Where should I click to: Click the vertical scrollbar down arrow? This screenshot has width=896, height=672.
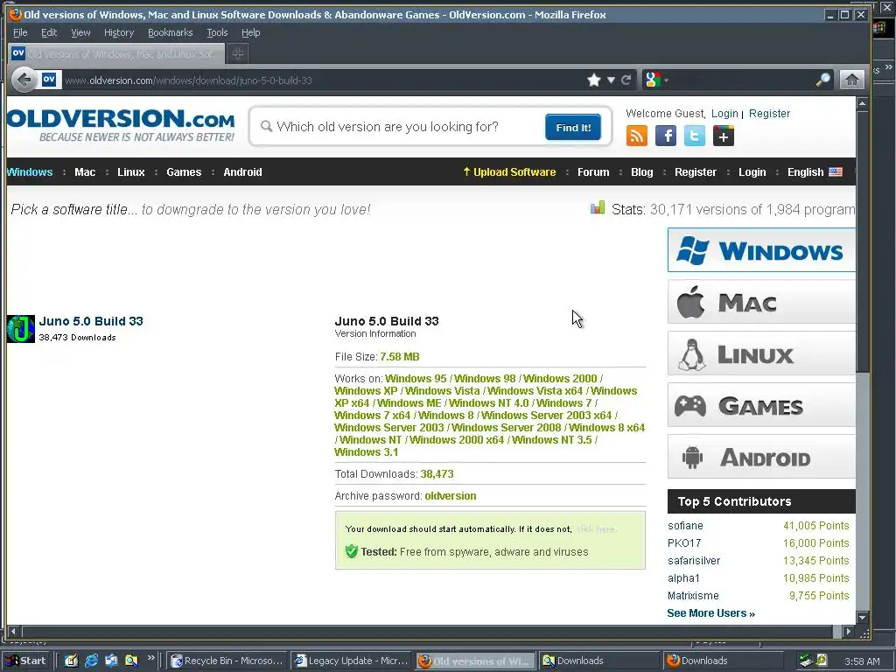[862, 618]
